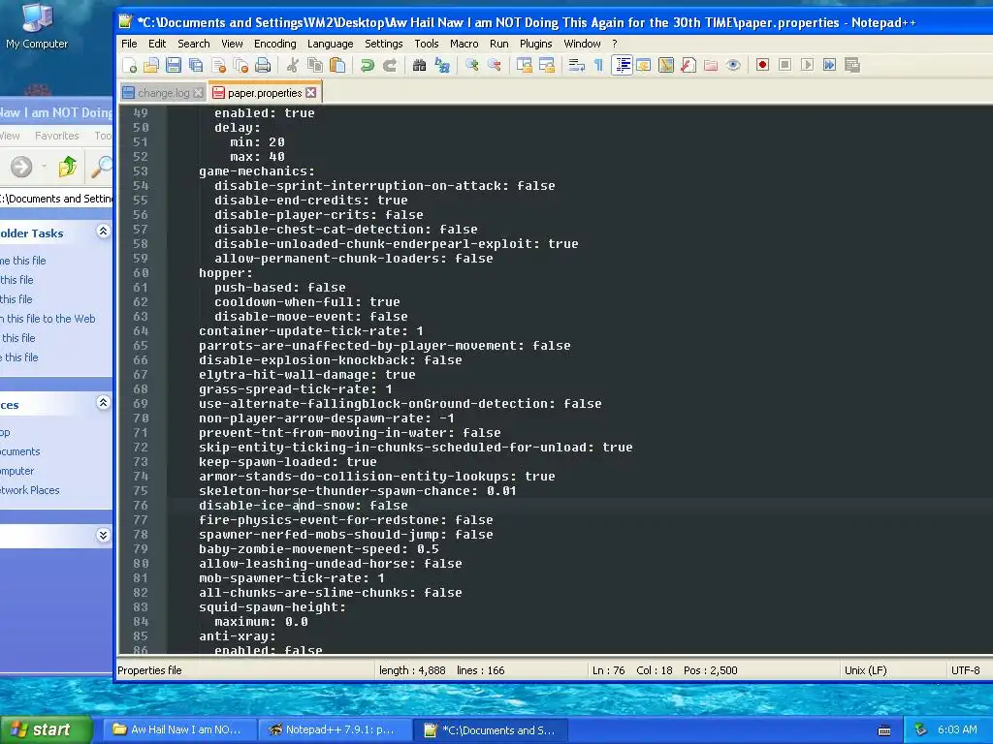
Task: Toggle synchronized vertical scrolling icon
Action: [x=524, y=65]
